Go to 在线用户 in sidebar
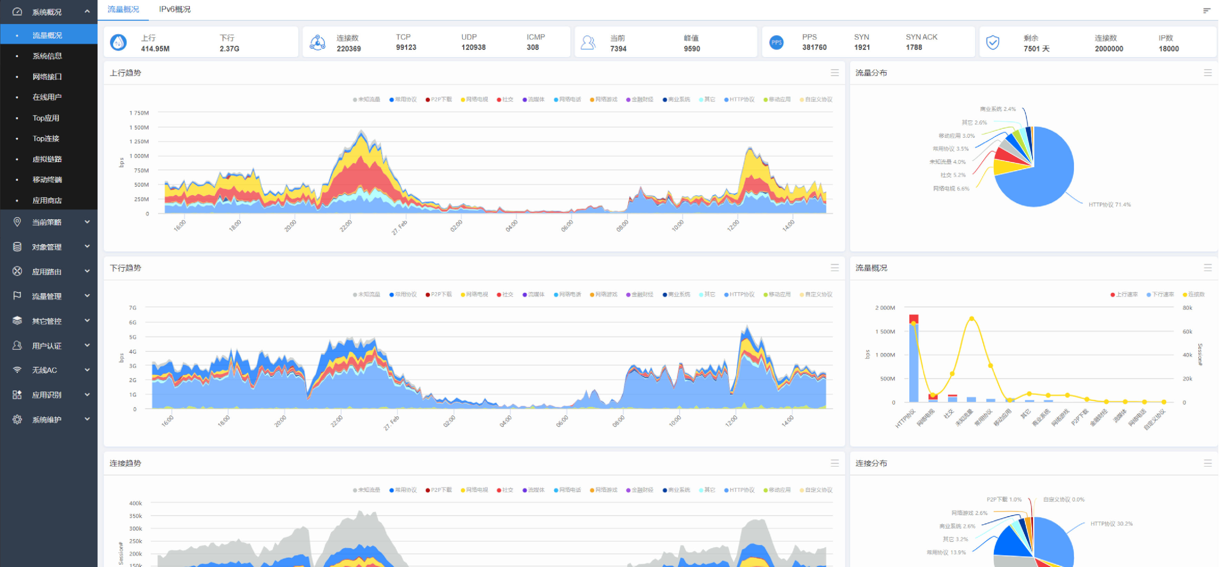 pyautogui.click(x=47, y=97)
